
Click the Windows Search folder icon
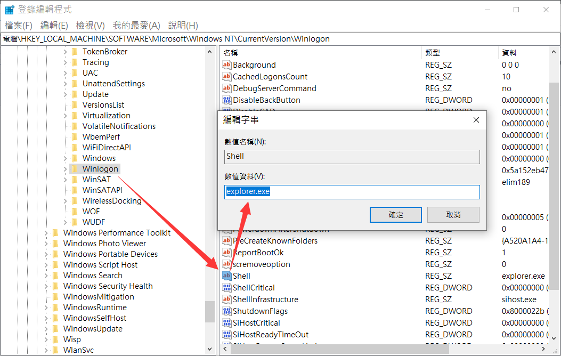click(55, 276)
